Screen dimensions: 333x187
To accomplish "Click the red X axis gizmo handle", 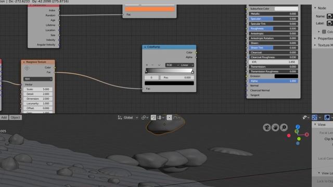I will 306,135.
